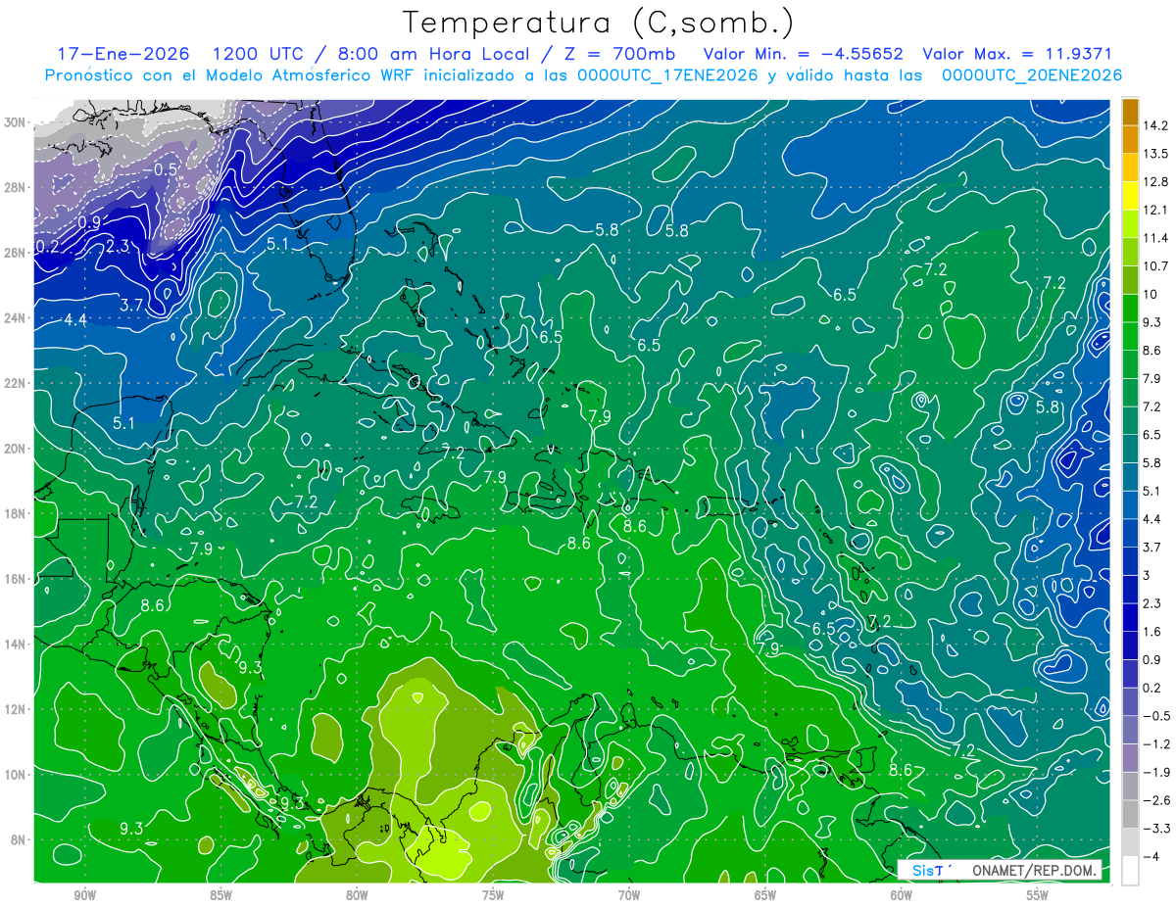Click the "10N" latitude axis label
Image resolution: width=1176 pixels, height=908 pixels.
pos(14,775)
